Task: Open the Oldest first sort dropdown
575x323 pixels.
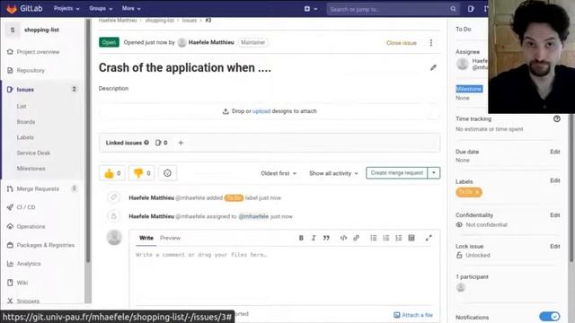Action: click(x=279, y=173)
